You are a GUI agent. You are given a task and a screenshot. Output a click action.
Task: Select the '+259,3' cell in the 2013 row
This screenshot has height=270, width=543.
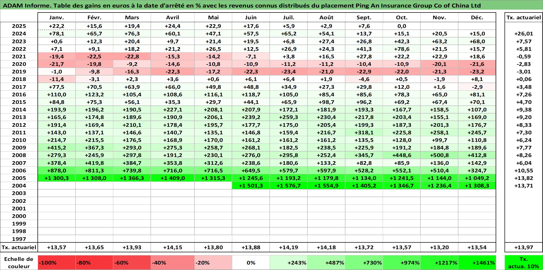(289, 117)
